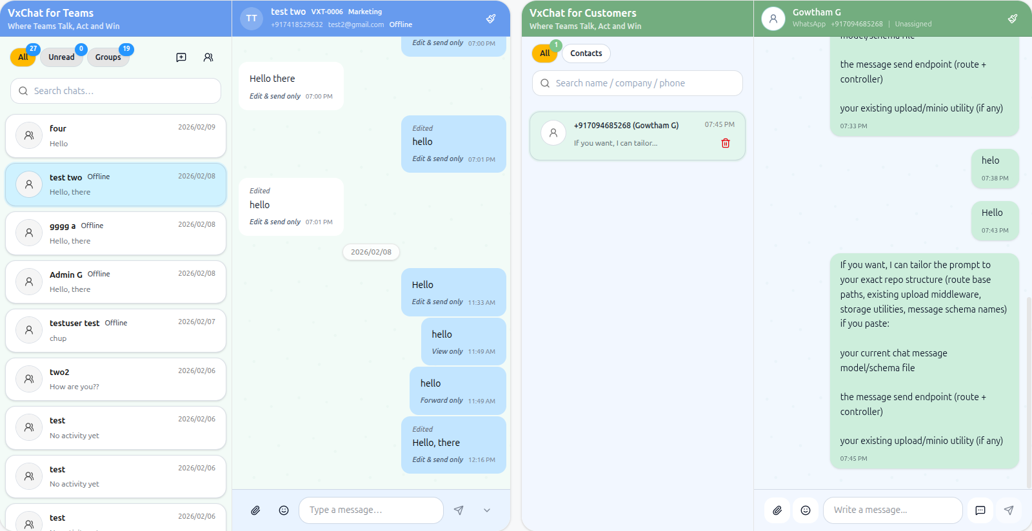Focus the Search chats field
1032x531 pixels.
(115, 91)
